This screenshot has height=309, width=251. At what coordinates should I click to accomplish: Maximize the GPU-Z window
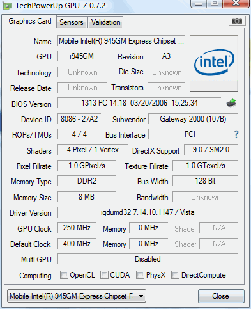[215, 4]
